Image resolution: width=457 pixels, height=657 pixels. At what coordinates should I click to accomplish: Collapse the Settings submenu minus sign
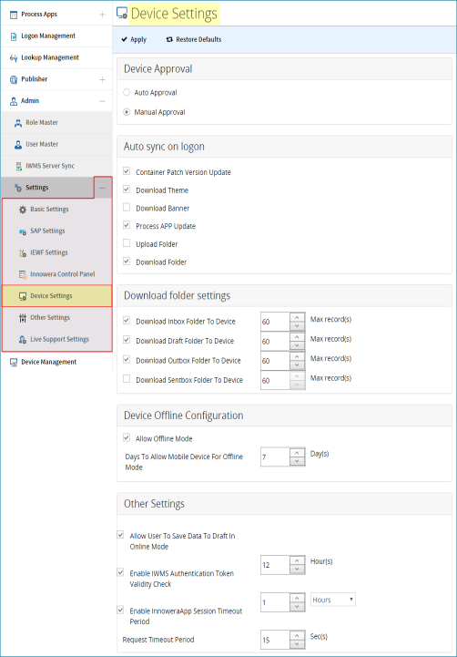coord(103,188)
